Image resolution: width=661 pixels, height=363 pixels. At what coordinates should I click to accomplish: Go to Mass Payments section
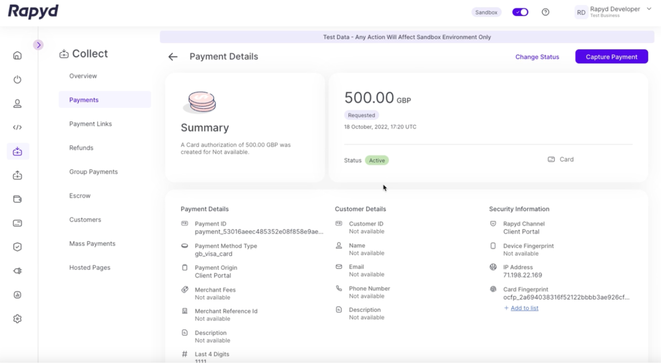pyautogui.click(x=92, y=244)
